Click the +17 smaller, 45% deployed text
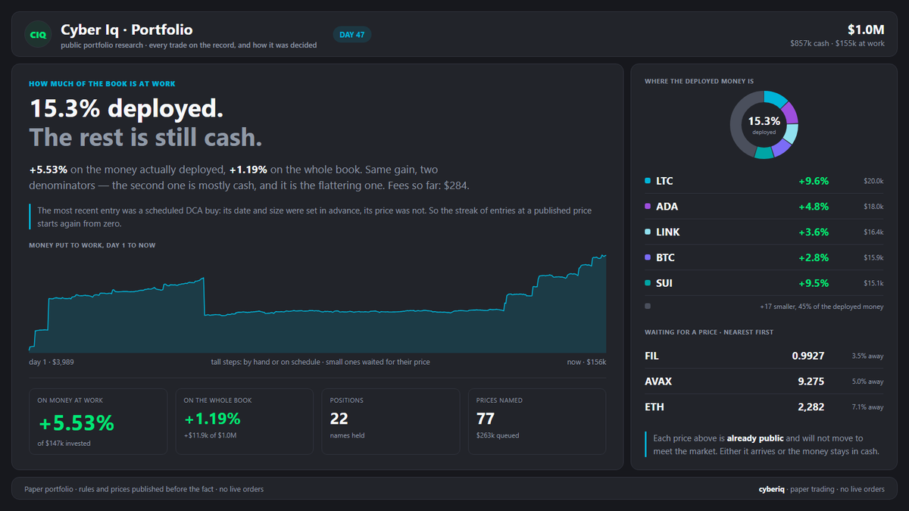The image size is (909, 511). [x=822, y=307]
